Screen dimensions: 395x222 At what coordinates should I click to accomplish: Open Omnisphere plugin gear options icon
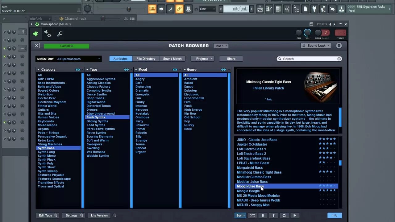[48, 34]
